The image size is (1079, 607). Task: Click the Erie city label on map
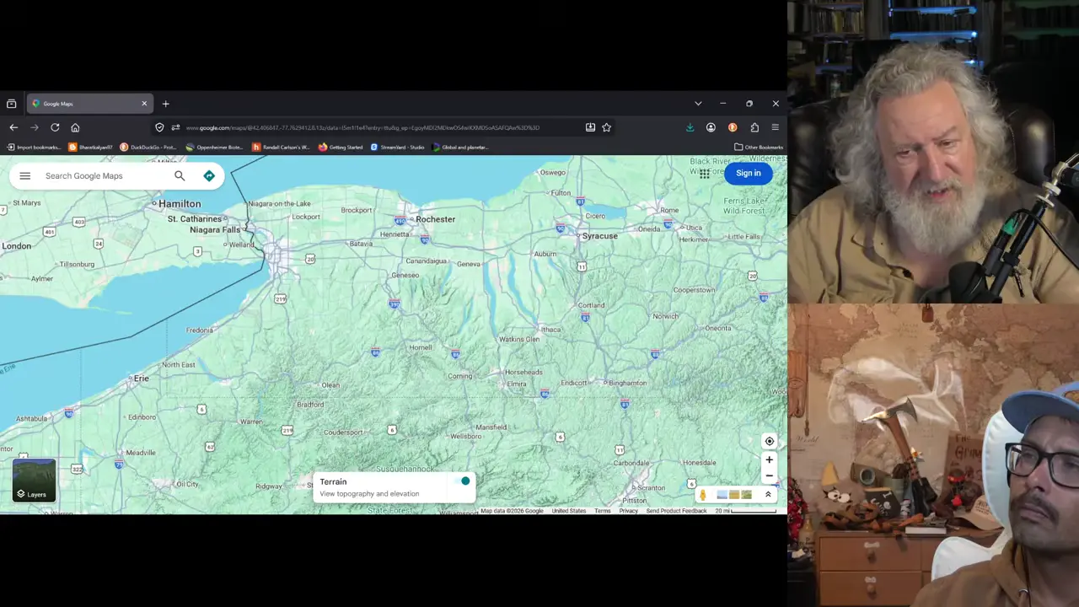[x=141, y=379]
